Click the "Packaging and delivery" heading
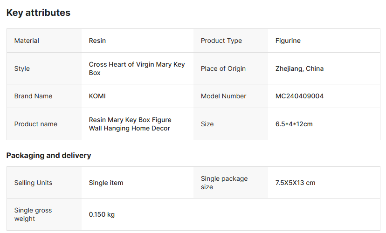Viewport: 386px width, 233px height. 48,155
